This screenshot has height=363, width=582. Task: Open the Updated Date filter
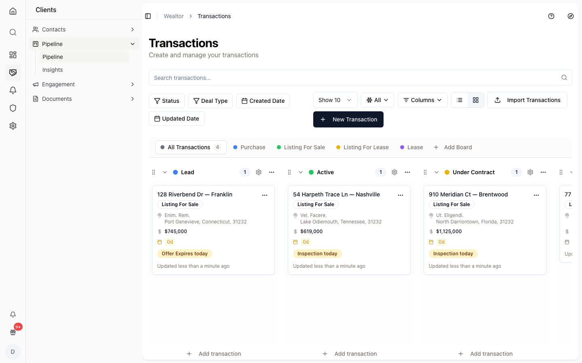[x=177, y=119]
